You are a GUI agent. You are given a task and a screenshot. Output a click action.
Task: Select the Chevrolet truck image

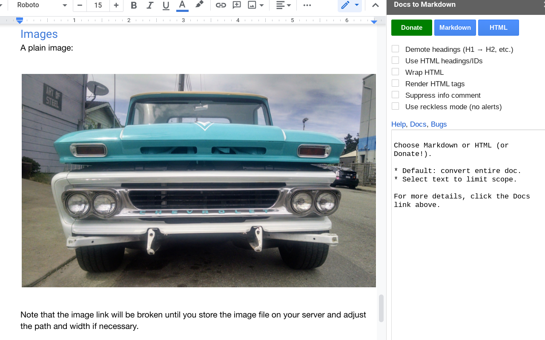point(199,181)
